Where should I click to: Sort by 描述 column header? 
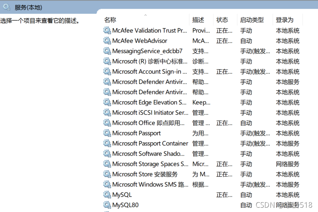198,20
